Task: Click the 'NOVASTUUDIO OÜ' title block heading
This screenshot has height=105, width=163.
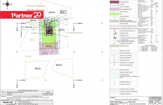Action: click(x=155, y=97)
